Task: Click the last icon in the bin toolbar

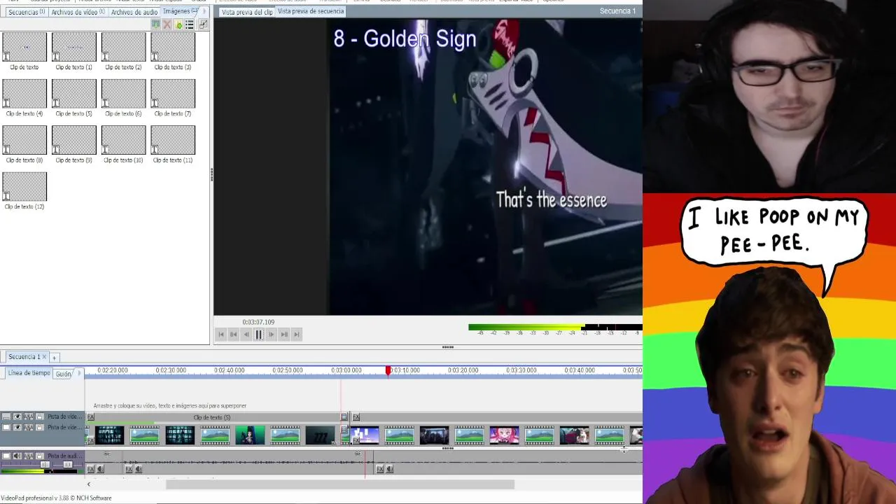Action: pos(203,24)
